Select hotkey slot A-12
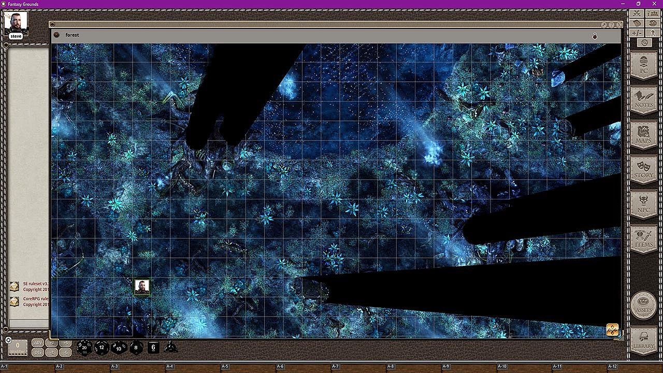 [635, 367]
